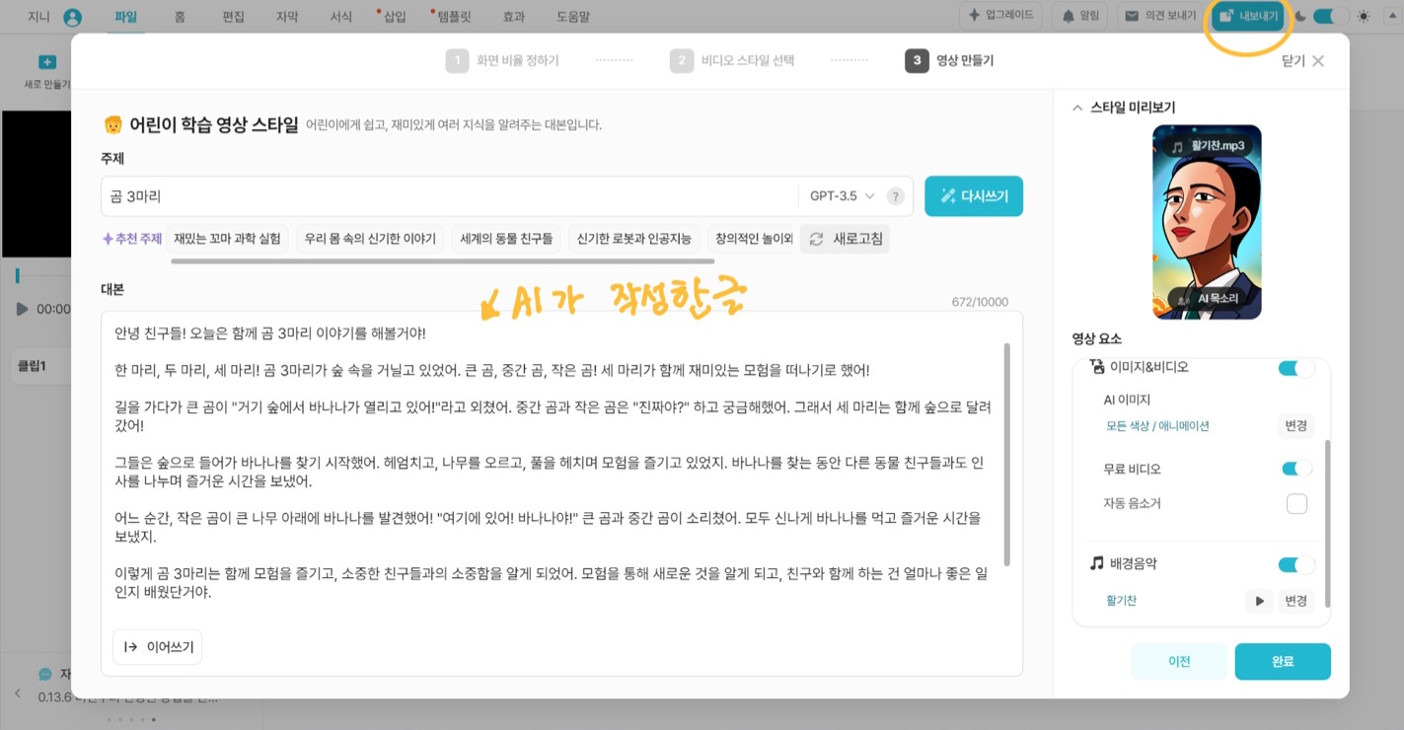Open the 서식 menu tab
1404x730 pixels.
pos(340,17)
